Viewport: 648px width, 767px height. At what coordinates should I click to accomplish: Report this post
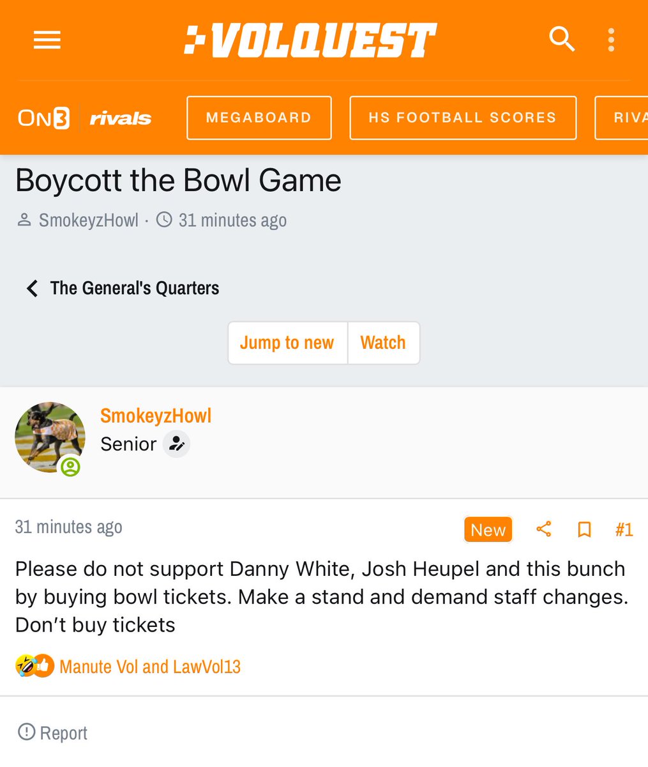[53, 732]
